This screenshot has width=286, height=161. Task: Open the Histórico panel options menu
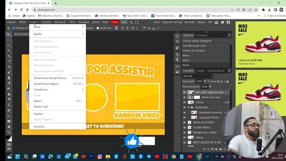pyautogui.click(x=229, y=35)
